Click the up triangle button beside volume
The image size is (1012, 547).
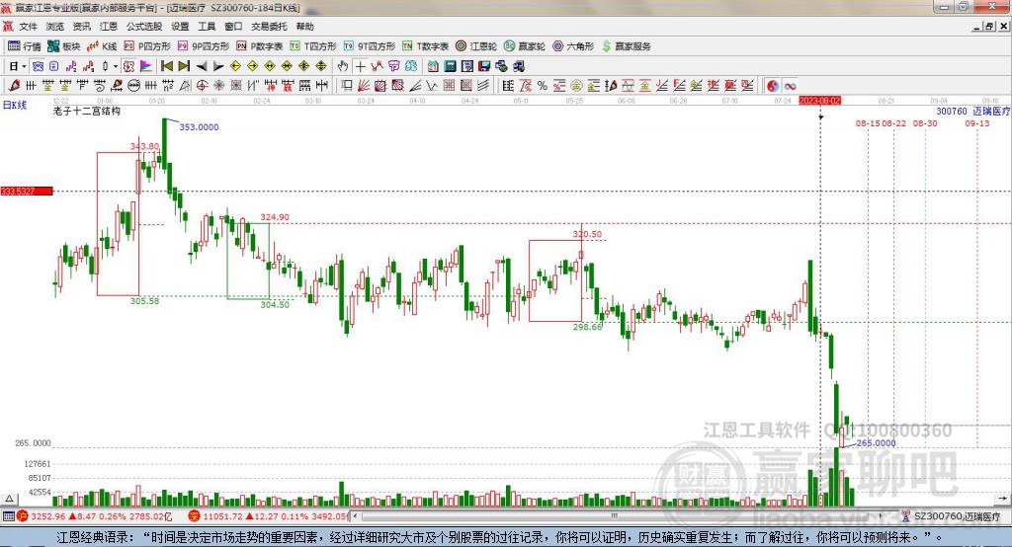pos(9,499)
